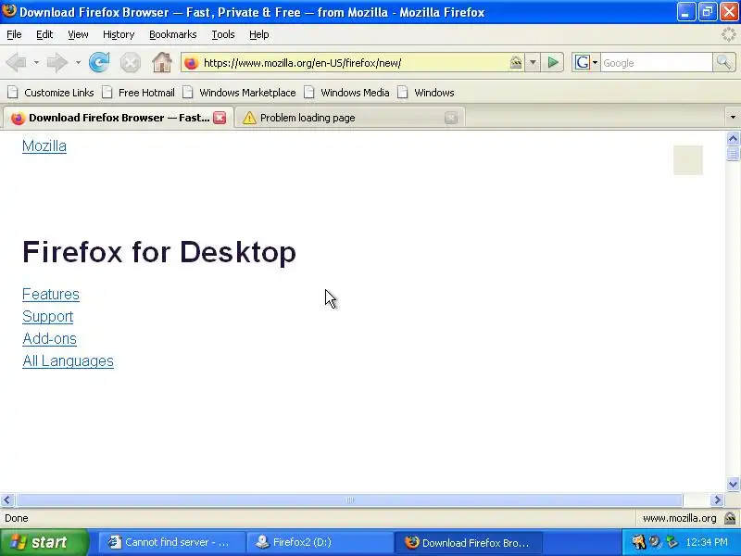
Task: Close the Problem loading page tab
Action: tap(451, 118)
